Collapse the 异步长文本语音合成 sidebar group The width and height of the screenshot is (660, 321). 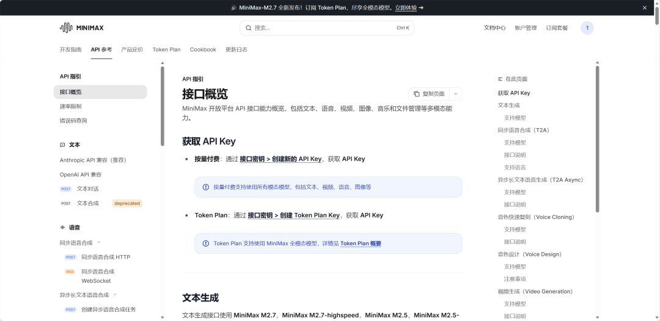pyautogui.click(x=114, y=295)
